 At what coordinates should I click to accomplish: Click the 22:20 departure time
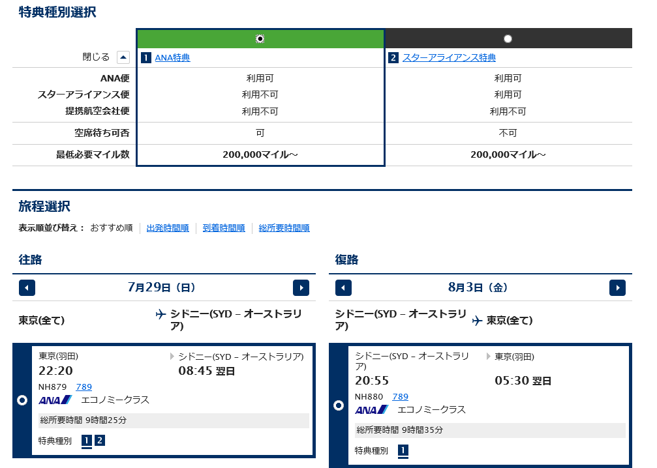coord(55,371)
